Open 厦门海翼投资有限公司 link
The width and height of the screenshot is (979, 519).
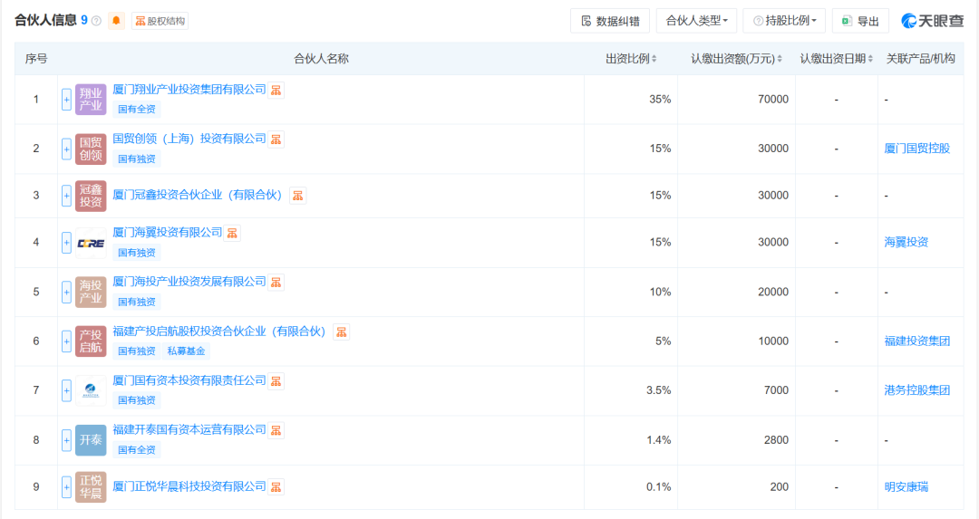[168, 232]
